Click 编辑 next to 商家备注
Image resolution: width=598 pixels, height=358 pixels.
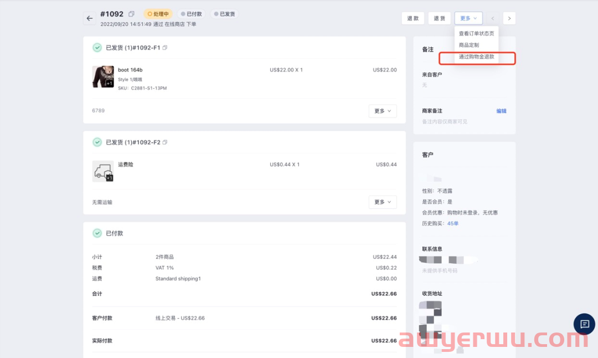click(x=501, y=111)
